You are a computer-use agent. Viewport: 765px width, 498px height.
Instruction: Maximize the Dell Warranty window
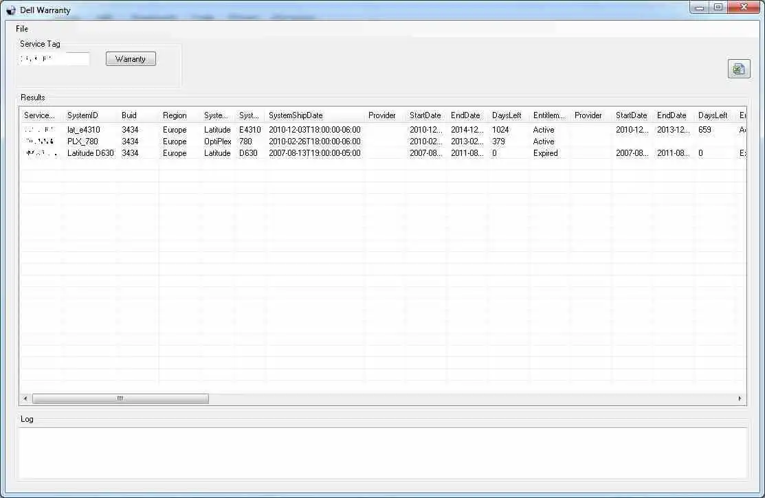point(718,8)
